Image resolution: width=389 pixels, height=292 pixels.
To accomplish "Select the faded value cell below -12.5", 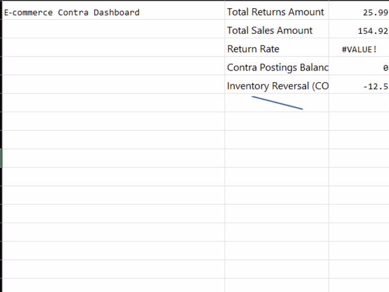I will coord(359,104).
